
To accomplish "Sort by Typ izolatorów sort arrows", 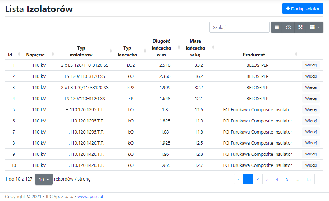I will [111, 51].
